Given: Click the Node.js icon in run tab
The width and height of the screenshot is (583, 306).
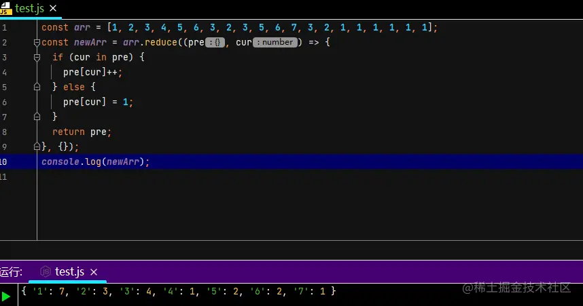Looking at the screenshot, I should pyautogui.click(x=46, y=271).
